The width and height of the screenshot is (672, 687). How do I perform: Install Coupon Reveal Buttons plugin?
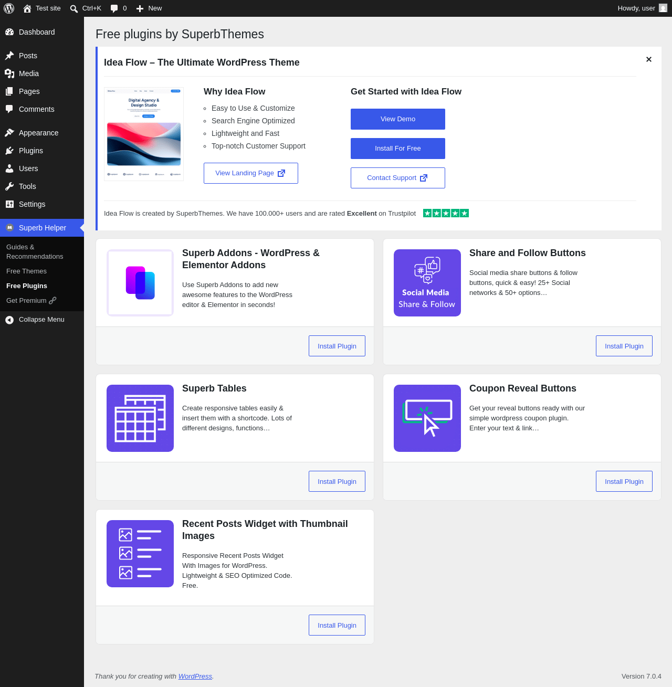pyautogui.click(x=624, y=481)
